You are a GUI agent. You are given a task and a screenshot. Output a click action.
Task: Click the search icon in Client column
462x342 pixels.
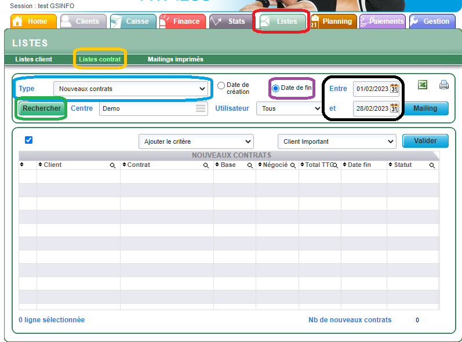pos(112,165)
